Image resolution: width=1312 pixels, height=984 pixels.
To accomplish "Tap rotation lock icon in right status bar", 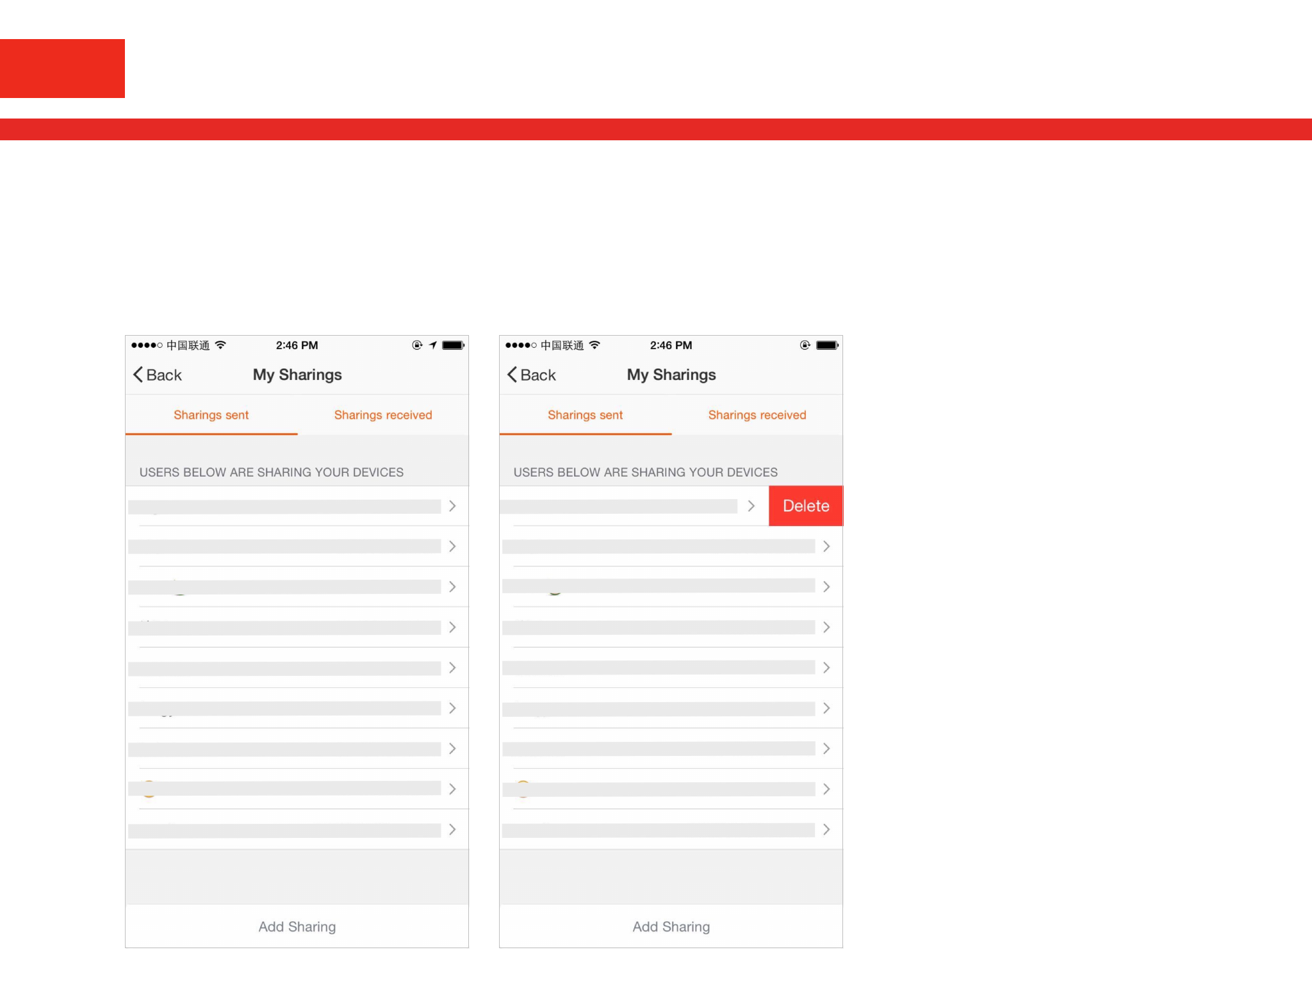I will [805, 345].
